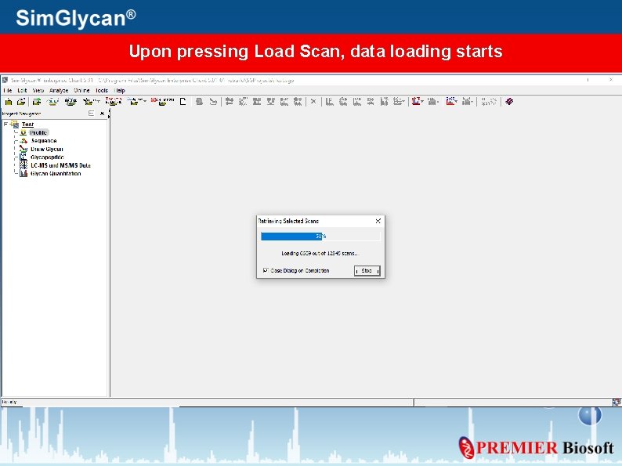Uncheck Close Dialog on Completion
This screenshot has height=466, width=622.
[266, 270]
